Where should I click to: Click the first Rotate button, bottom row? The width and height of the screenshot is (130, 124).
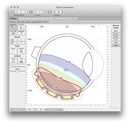point(14,43)
